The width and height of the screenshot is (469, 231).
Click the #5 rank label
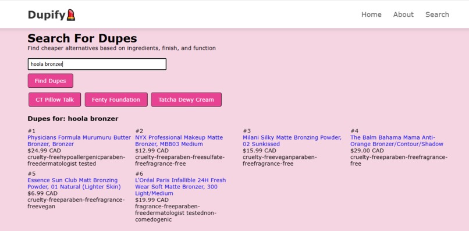point(31,173)
